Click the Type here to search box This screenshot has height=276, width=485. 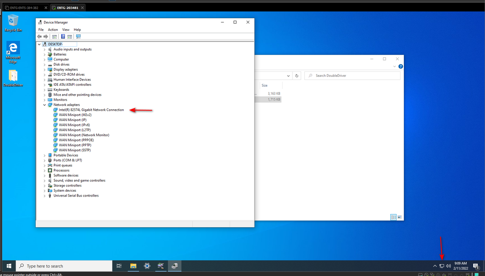tap(64, 266)
